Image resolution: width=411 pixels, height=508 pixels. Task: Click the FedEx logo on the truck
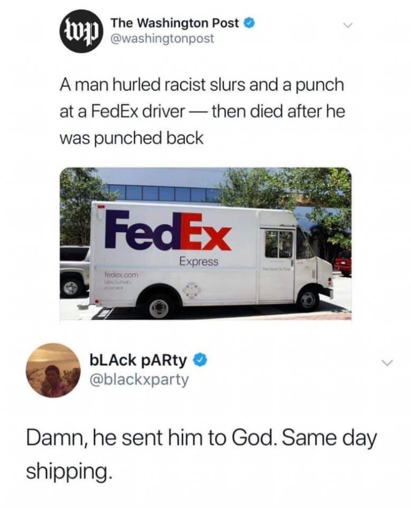click(x=169, y=231)
